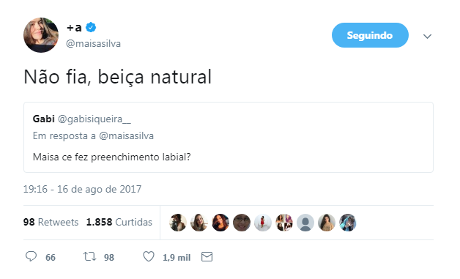The width and height of the screenshot is (460, 279).
Task: Click the last liker avatar with blue hair
Action: [348, 223]
